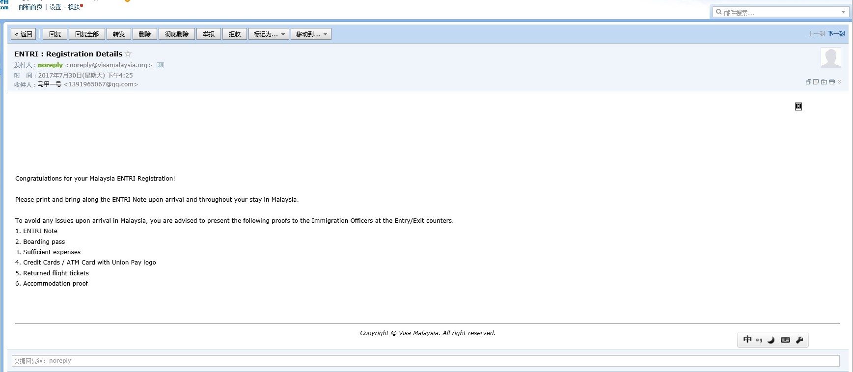Click the line '5. Returned flight tickets'
853x372 pixels.
pyautogui.click(x=52, y=273)
